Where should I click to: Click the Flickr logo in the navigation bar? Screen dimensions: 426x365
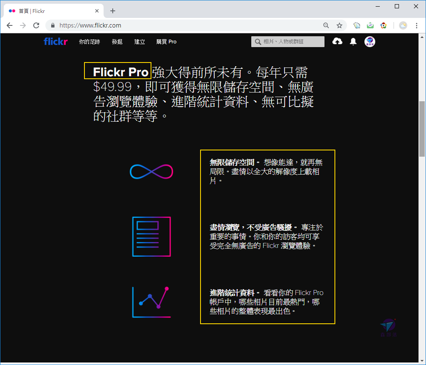pyautogui.click(x=55, y=42)
